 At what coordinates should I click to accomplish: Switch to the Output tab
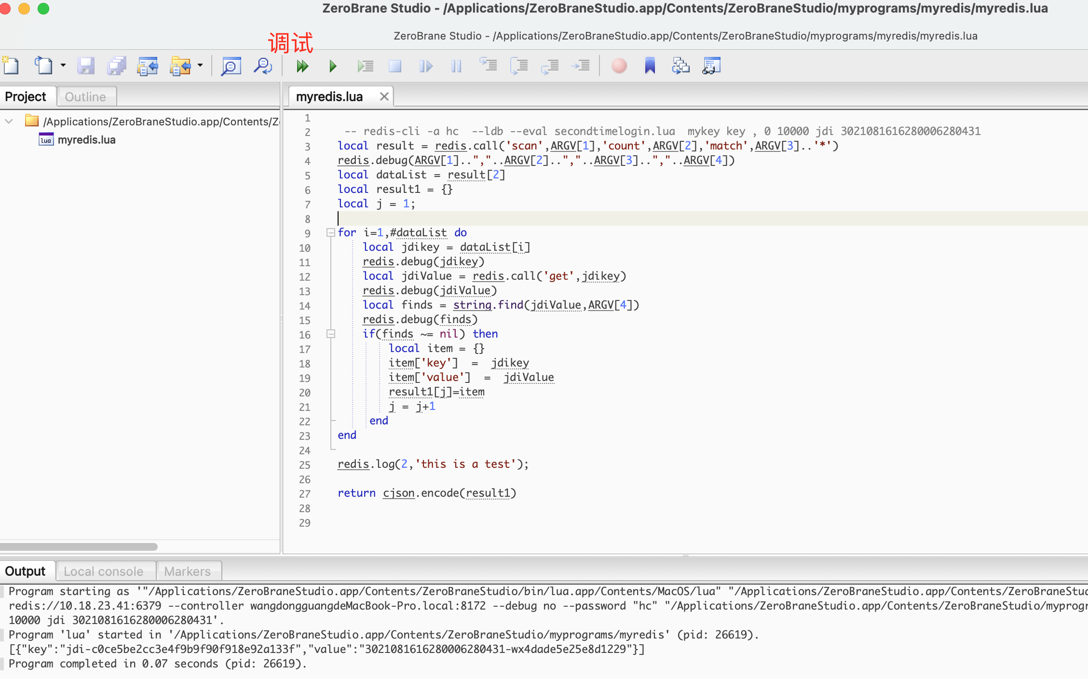point(25,571)
